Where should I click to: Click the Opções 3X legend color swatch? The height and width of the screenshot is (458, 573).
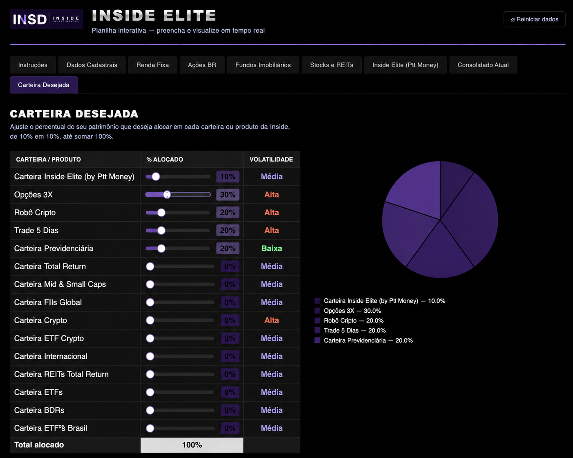(x=318, y=311)
